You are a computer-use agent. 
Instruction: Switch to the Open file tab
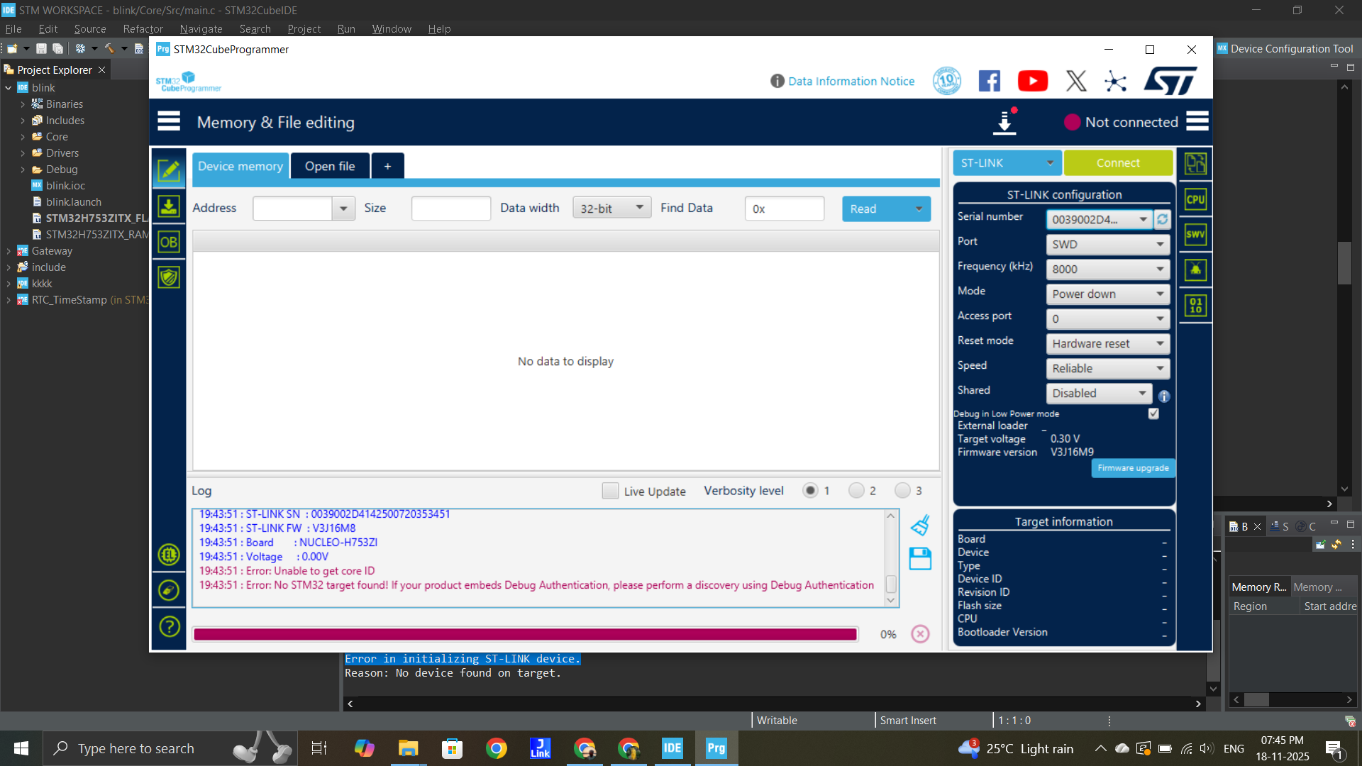coord(330,166)
